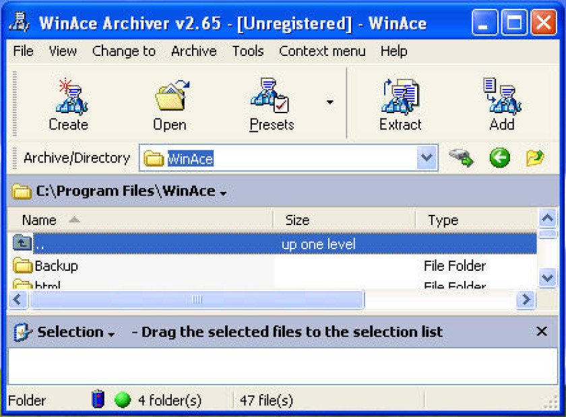Minimize the WinAce window
The image size is (566, 417).
point(484,22)
